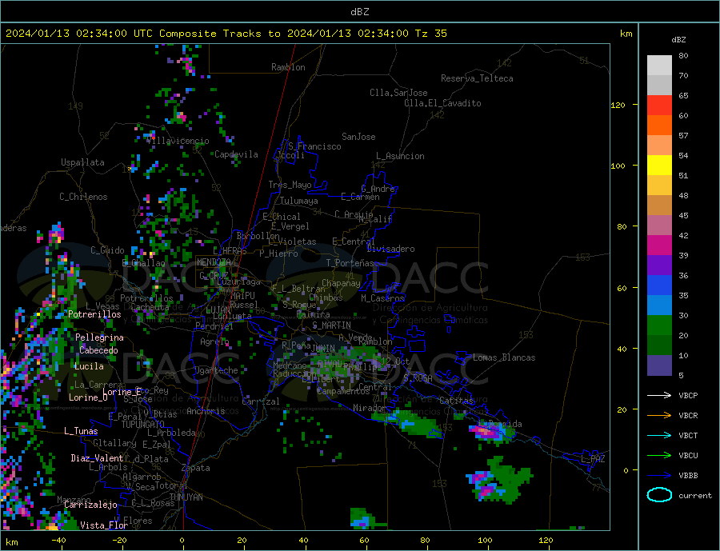The height and width of the screenshot is (551, 720).
Task: Click the green VBCU arrow legend icon
Action: (659, 456)
